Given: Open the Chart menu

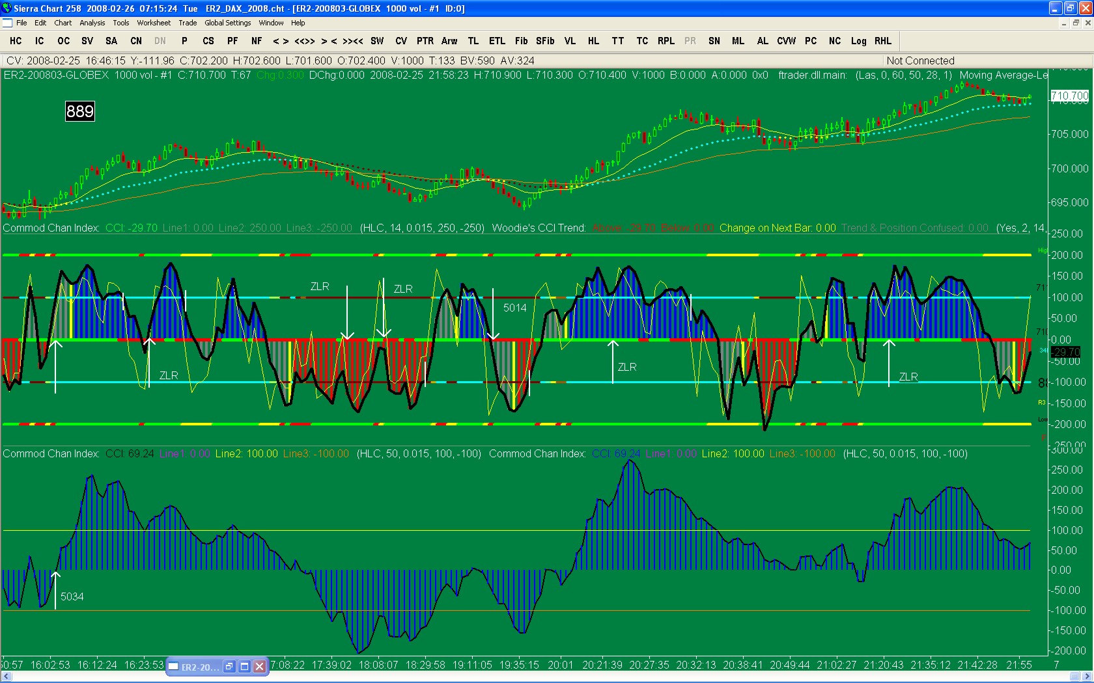Looking at the screenshot, I should tap(63, 23).
